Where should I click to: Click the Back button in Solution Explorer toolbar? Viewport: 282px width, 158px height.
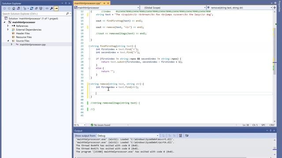[4, 8]
